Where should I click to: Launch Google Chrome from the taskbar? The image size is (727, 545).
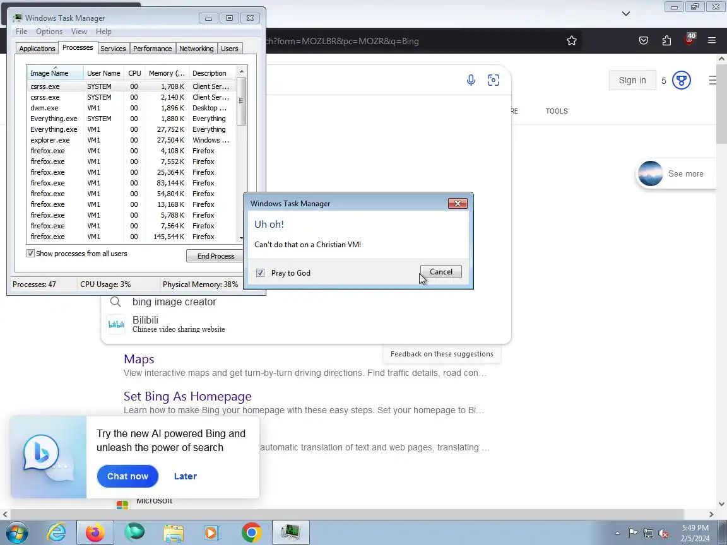251,532
